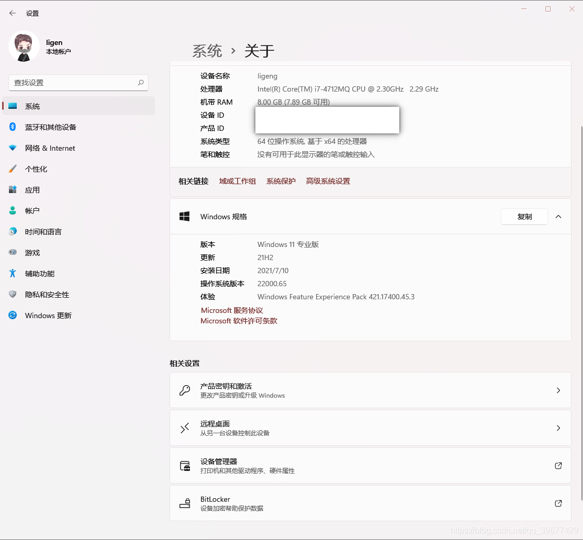Click the device name value ligeng
The image size is (583, 540).
coord(267,76)
